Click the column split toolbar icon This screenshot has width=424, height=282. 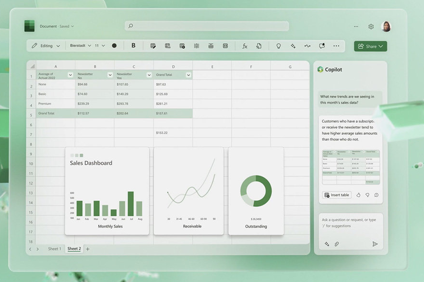[197, 46]
